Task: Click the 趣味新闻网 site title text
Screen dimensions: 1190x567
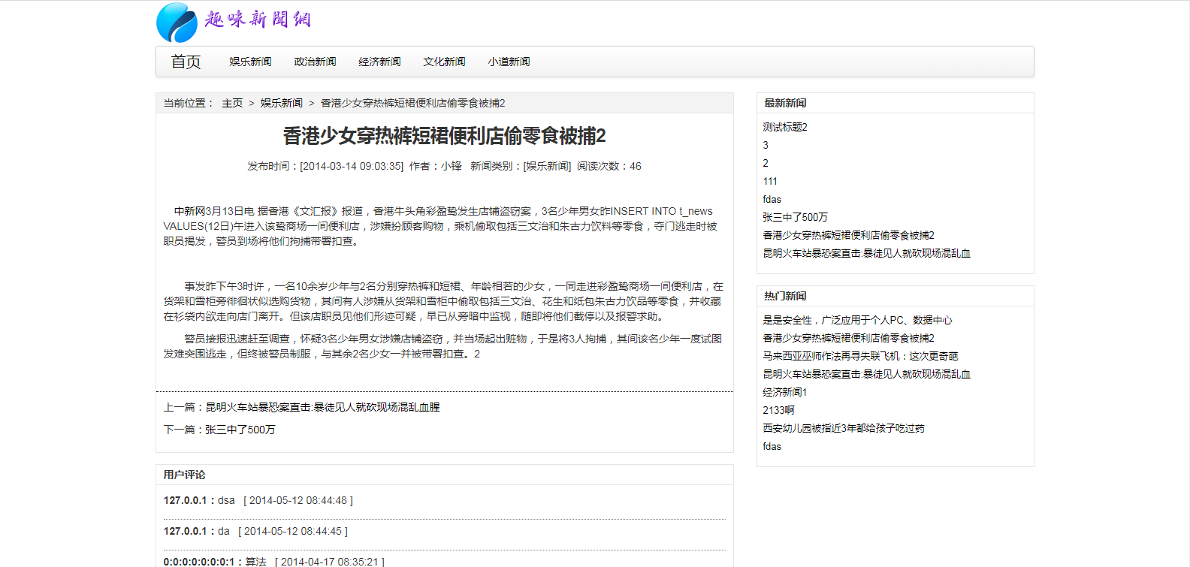Action: pyautogui.click(x=258, y=19)
